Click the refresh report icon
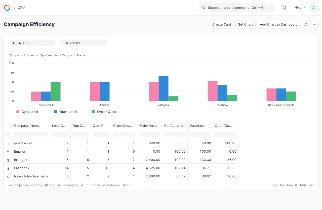The width and height of the screenshot is (322, 210). click(x=305, y=25)
